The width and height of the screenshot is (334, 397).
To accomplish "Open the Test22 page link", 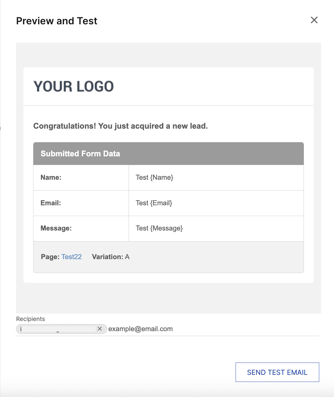I will (72, 257).
